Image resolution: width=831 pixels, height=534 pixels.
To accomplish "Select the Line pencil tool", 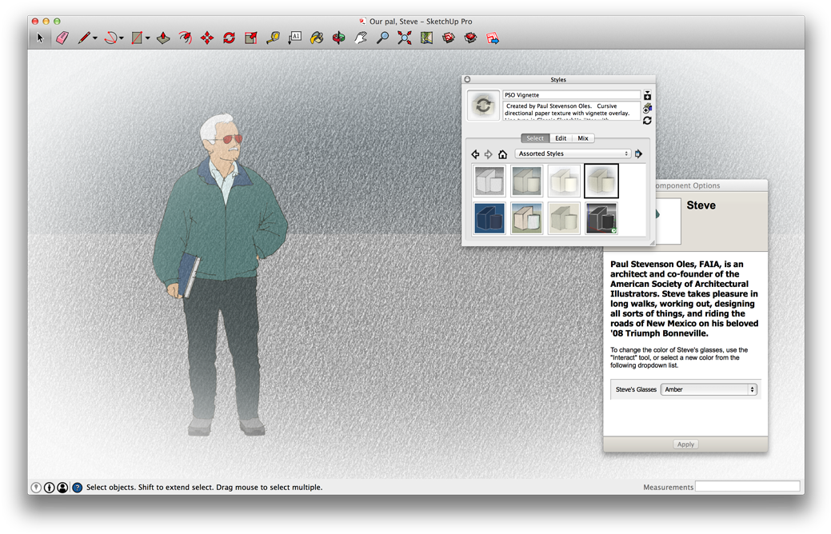I will pyautogui.click(x=84, y=38).
